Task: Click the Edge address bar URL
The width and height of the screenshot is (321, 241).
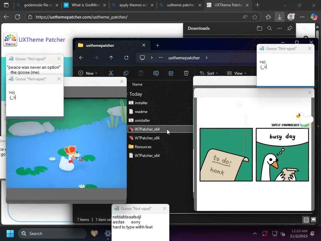Action: point(82,17)
